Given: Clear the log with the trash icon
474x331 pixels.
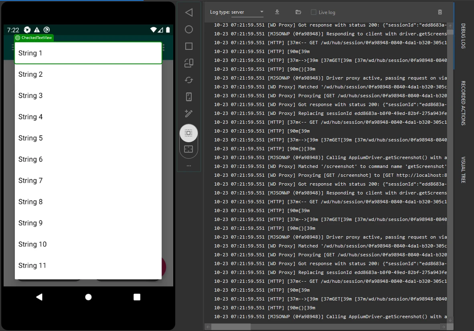Looking at the screenshot, I should [440, 12].
